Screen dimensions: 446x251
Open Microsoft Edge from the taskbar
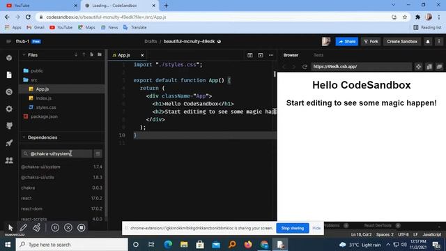pyautogui.click(x=168, y=245)
